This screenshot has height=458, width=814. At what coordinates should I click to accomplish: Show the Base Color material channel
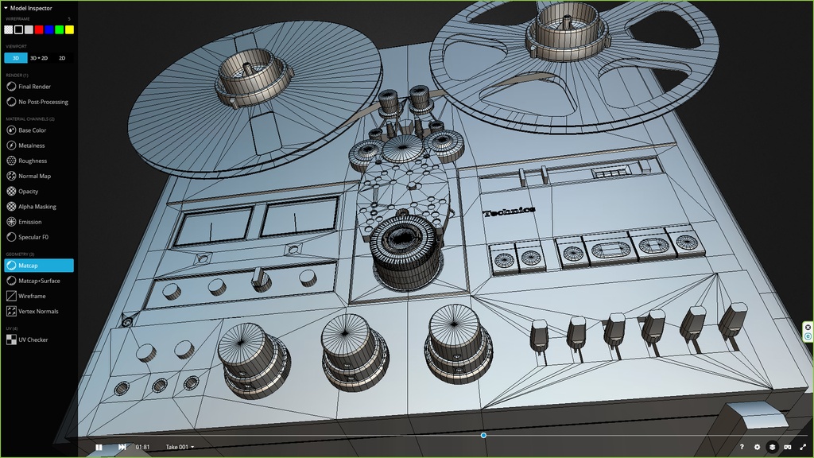point(33,130)
